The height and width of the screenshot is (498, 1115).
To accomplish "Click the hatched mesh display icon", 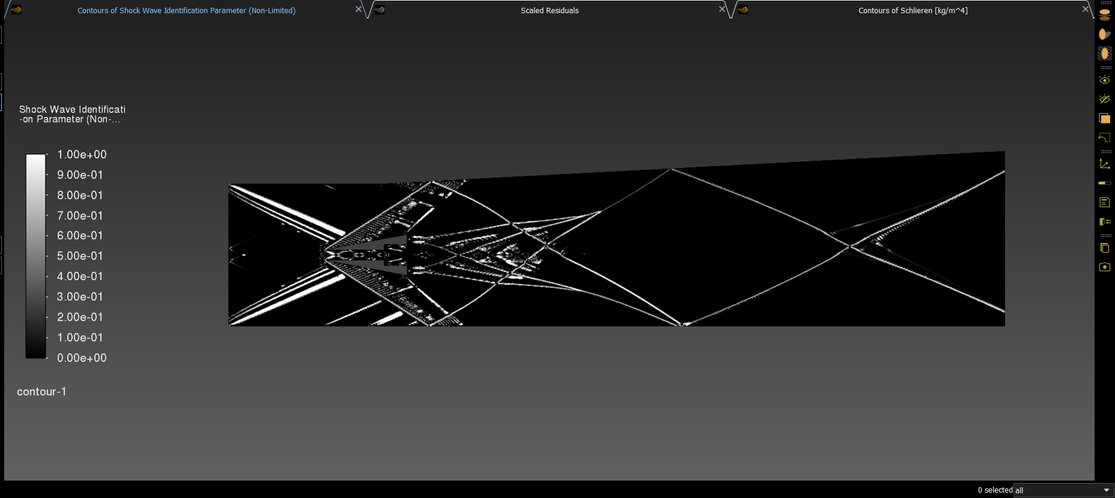I will pyautogui.click(x=1104, y=53).
